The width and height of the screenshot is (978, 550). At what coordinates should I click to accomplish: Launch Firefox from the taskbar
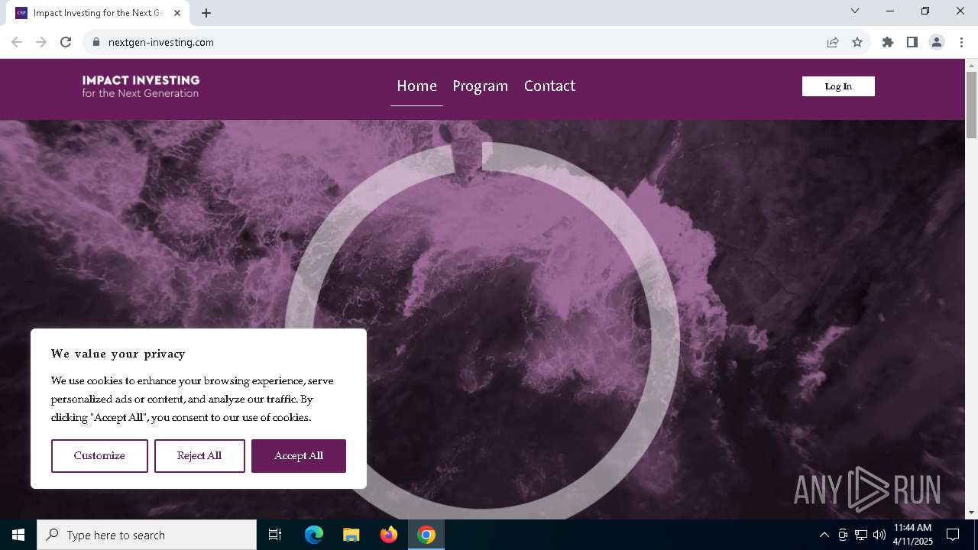point(389,535)
